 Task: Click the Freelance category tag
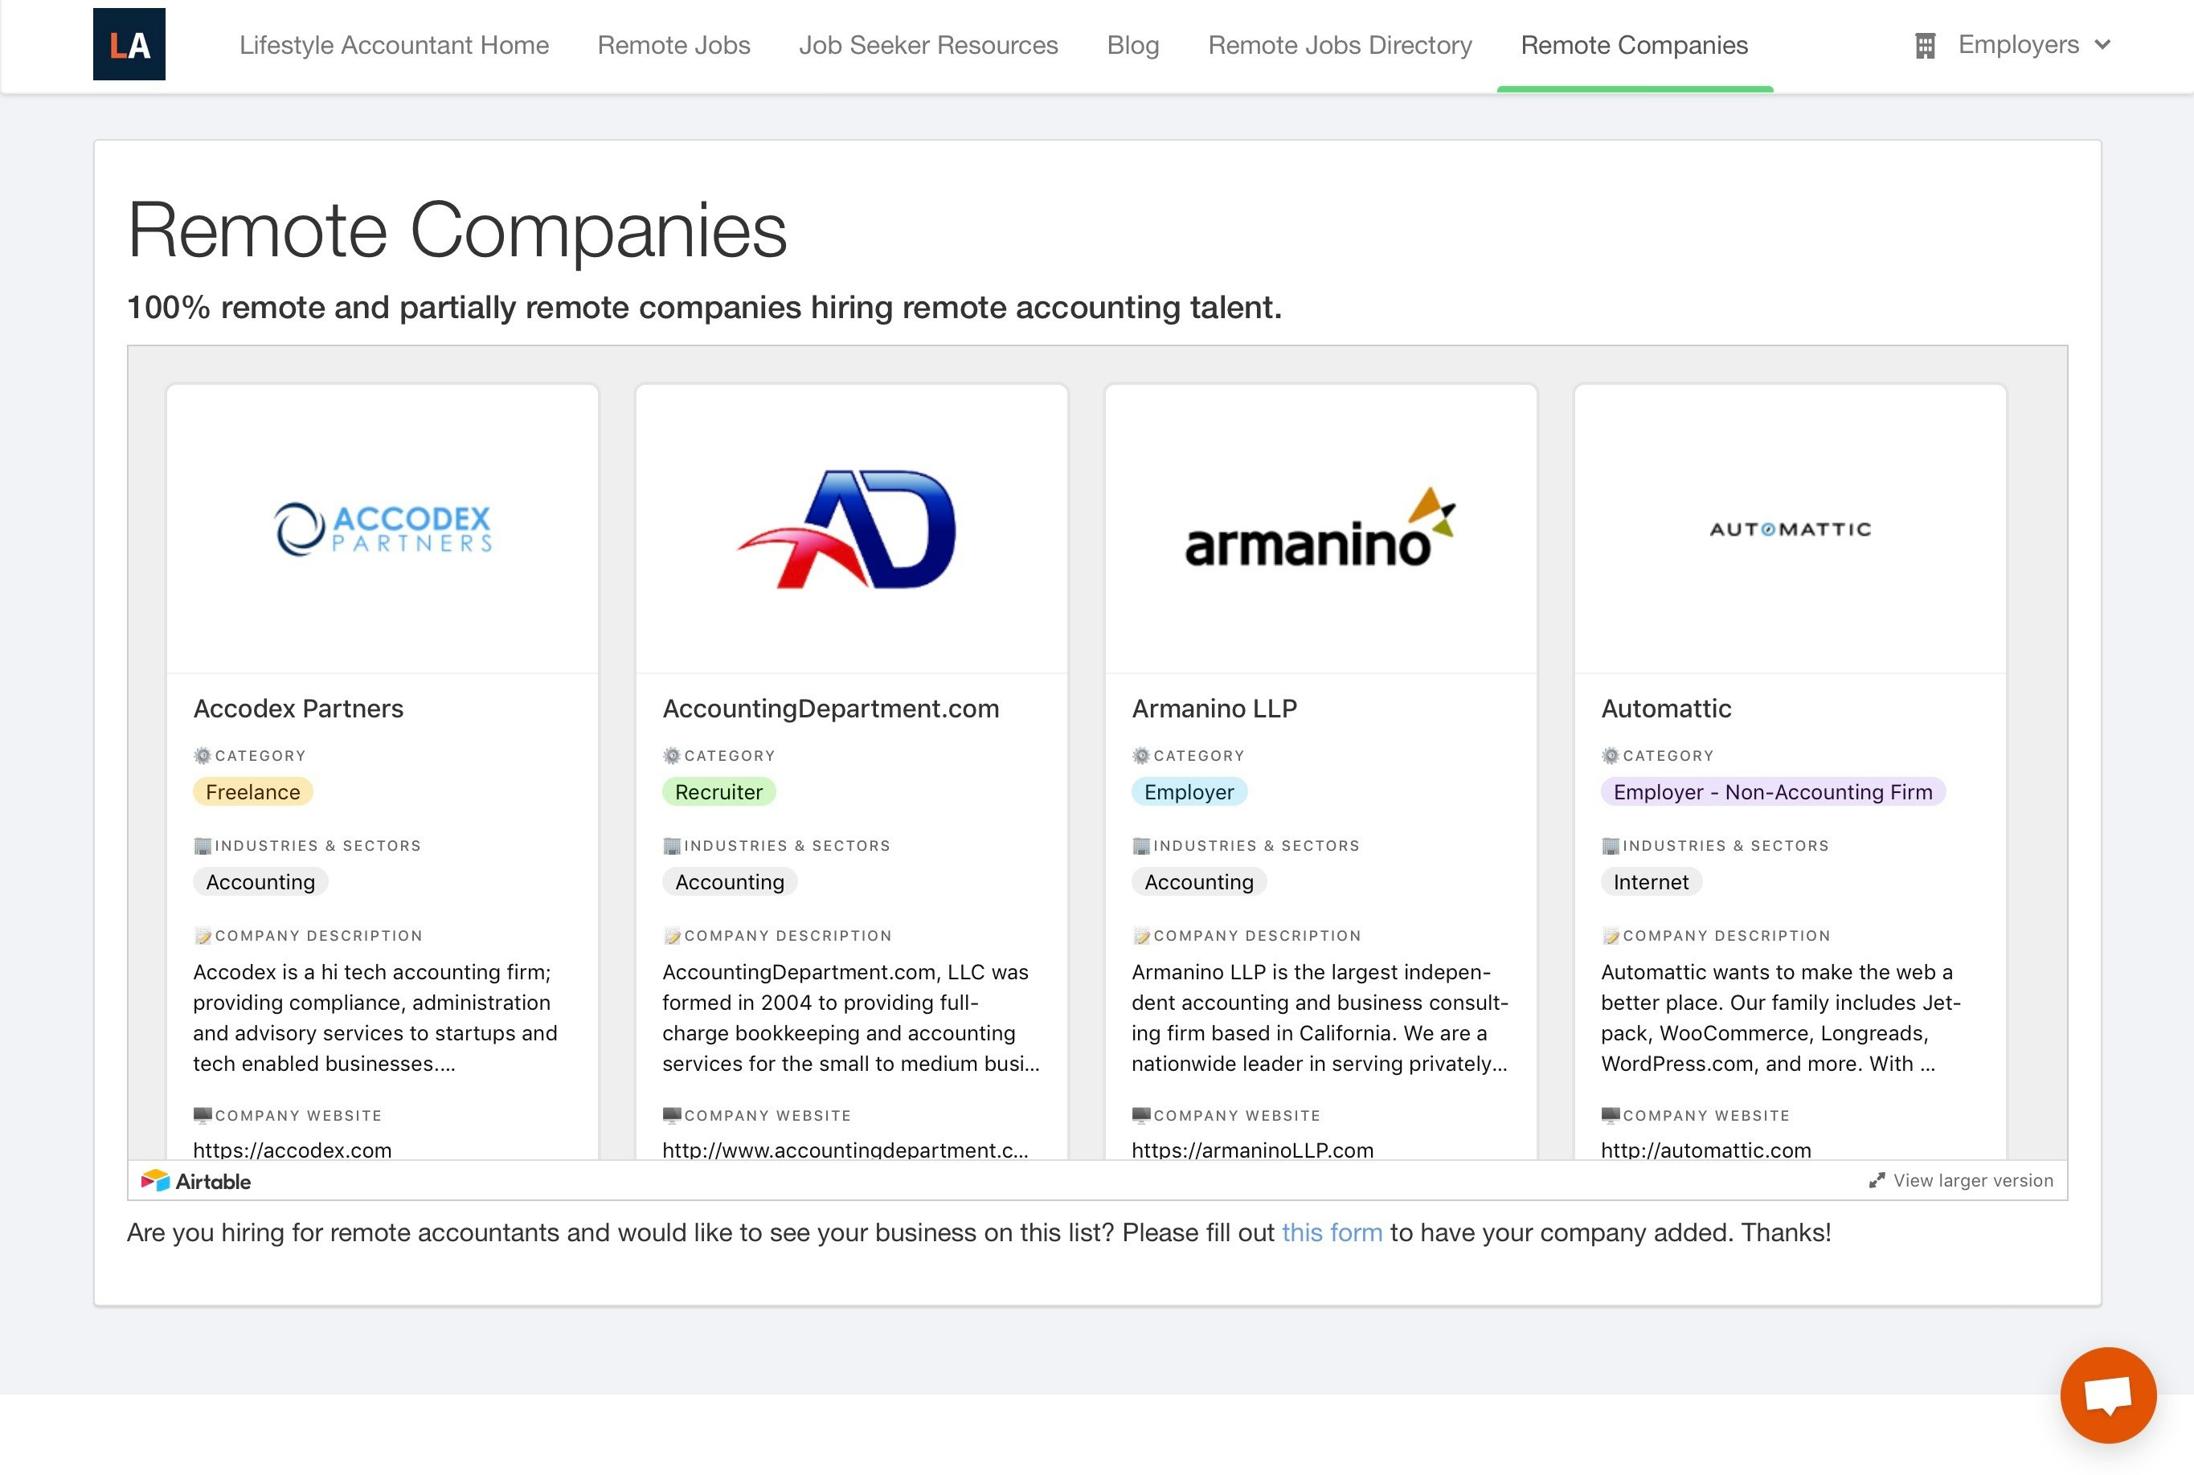pos(253,792)
